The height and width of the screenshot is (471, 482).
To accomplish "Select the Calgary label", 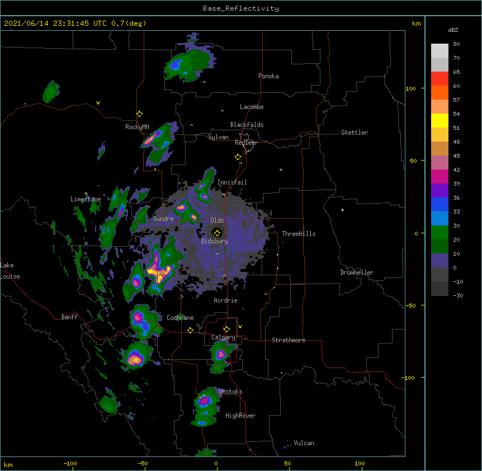I will click(223, 337).
